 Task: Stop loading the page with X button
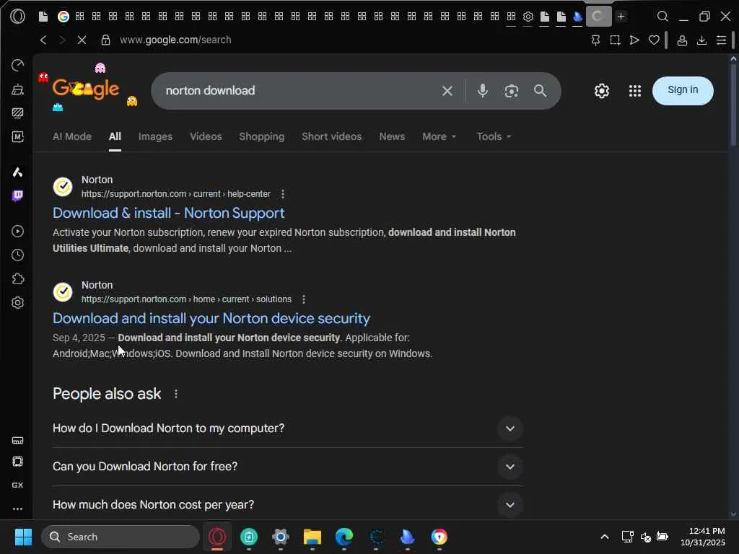(x=82, y=40)
